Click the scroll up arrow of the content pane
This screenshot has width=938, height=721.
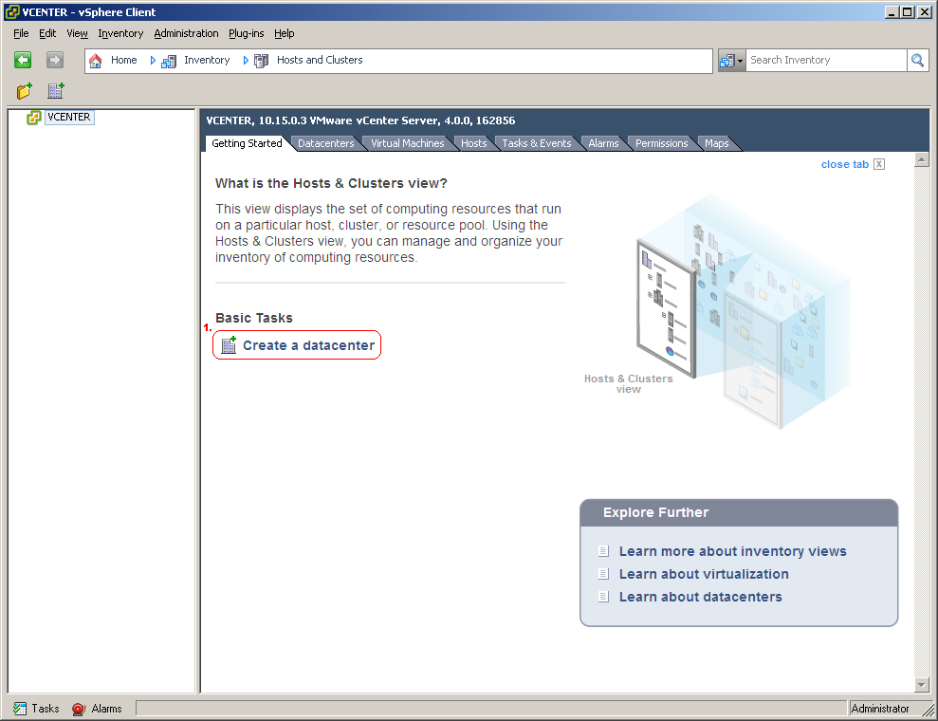pyautogui.click(x=921, y=159)
